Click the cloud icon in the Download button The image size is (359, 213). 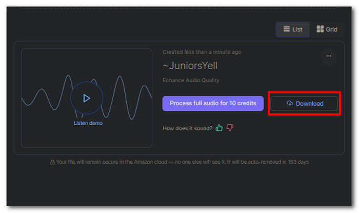[290, 103]
